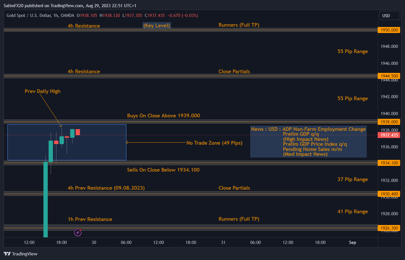The height and width of the screenshot is (260, 405).
Task: Select 4h Resistance label near the 1950.000 line
Action: click(x=84, y=26)
